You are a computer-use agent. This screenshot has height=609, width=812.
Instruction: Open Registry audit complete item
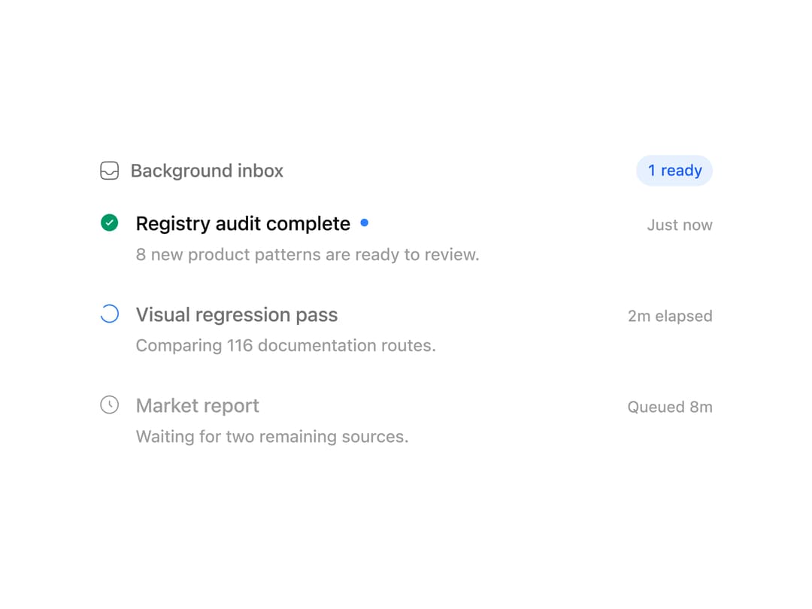tap(406, 239)
